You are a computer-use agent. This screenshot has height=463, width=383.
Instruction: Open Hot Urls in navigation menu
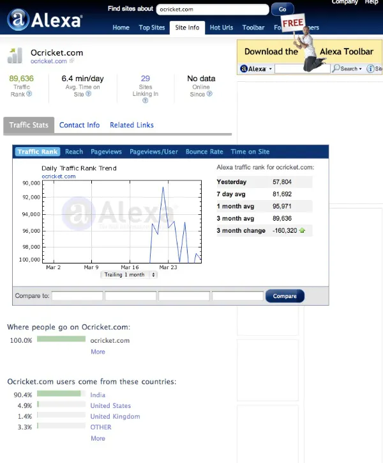pyautogui.click(x=222, y=27)
